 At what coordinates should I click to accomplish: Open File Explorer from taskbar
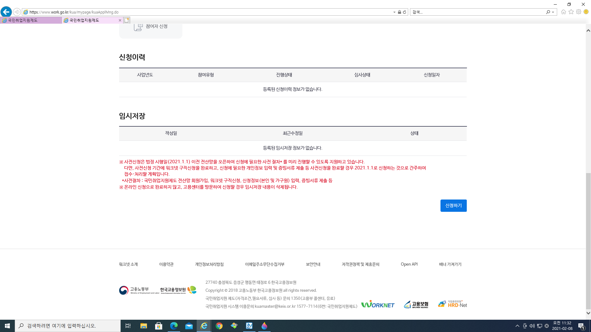143,326
